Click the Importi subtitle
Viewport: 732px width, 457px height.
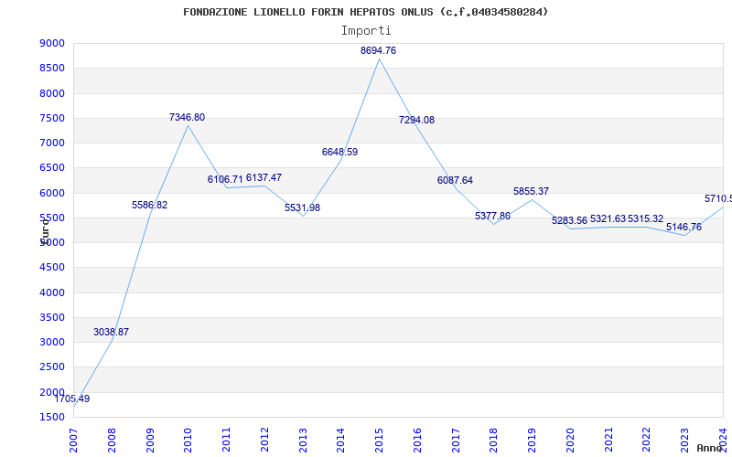coord(366,31)
